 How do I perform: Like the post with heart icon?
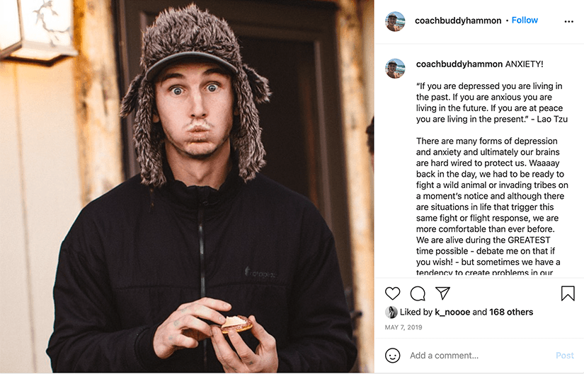point(392,293)
